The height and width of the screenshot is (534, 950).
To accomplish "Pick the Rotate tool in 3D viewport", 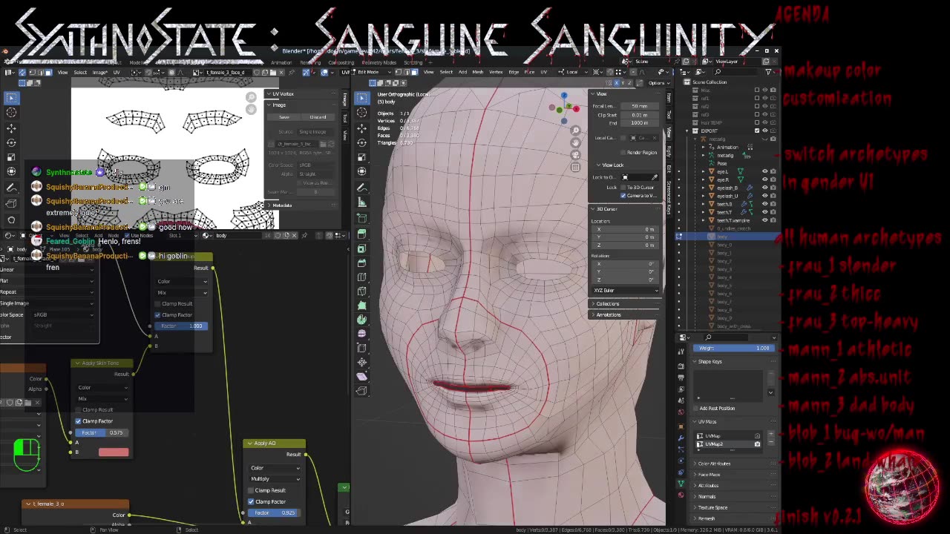I will click(361, 143).
